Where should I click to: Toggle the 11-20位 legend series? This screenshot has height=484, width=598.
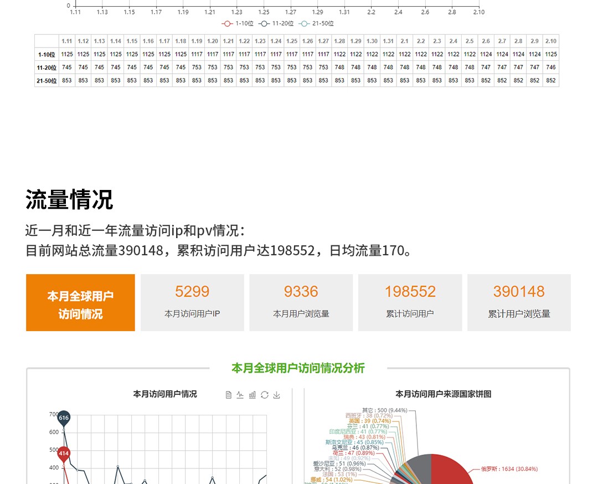point(276,24)
